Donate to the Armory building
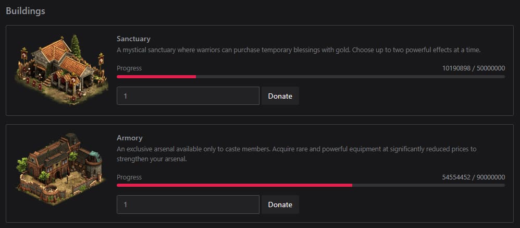Screen dimensions: 520x228 [x=280, y=205]
